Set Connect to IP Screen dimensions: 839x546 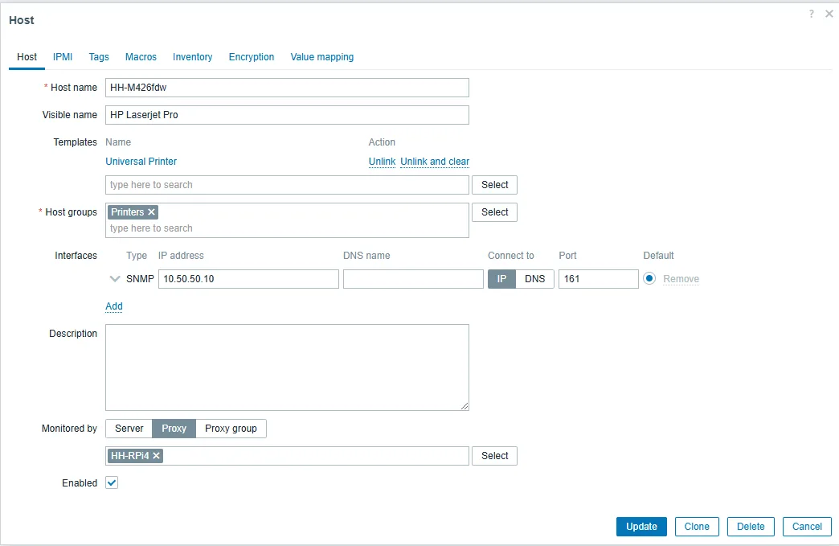[502, 279]
